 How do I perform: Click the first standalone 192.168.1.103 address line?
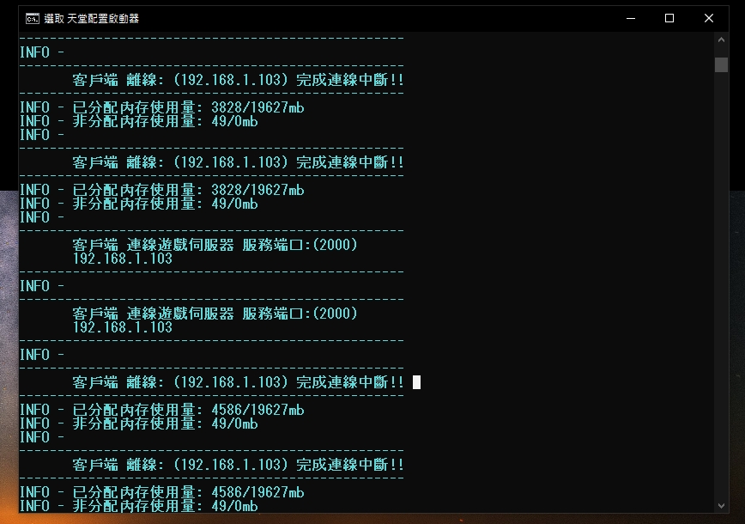(122, 259)
